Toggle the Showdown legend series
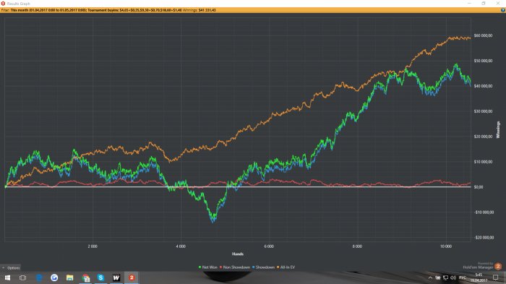Screen dimensions: 506x284 click(x=263, y=267)
